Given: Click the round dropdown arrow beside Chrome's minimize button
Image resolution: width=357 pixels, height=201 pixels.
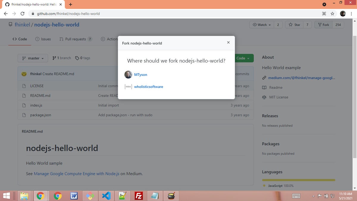Looking at the screenshot, I should [x=324, y=4].
